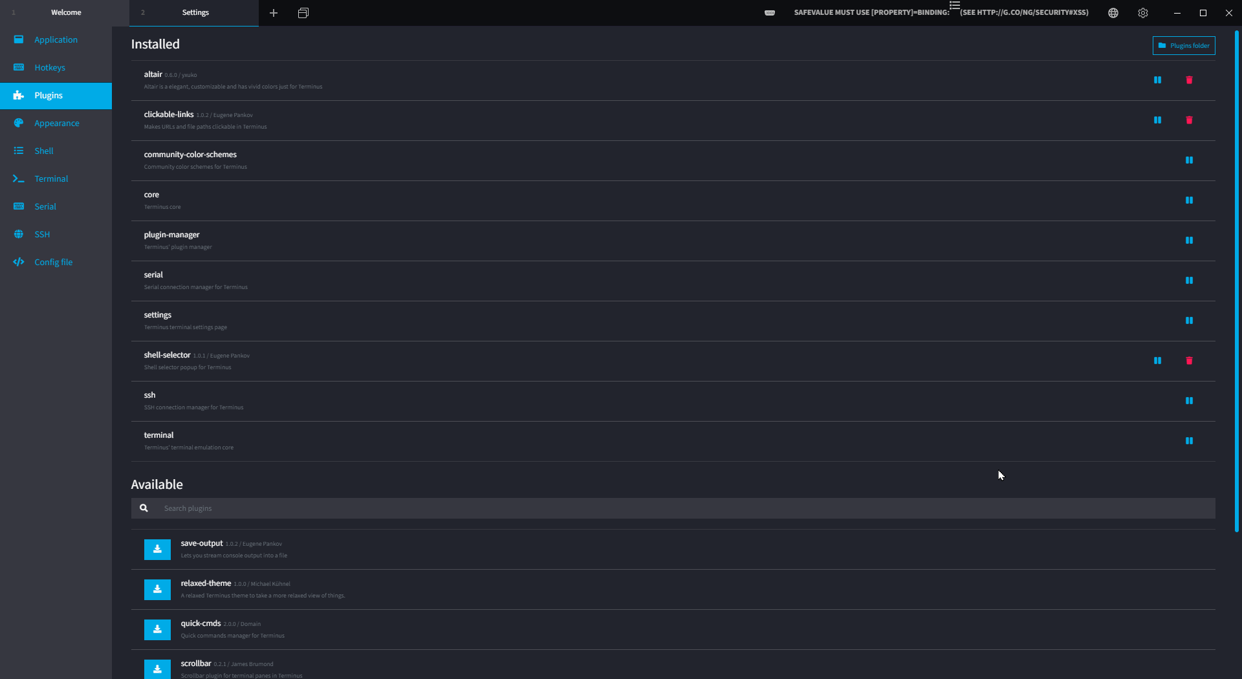Pause the community-color-schemes plugin
This screenshot has height=679, width=1242.
coord(1190,160)
